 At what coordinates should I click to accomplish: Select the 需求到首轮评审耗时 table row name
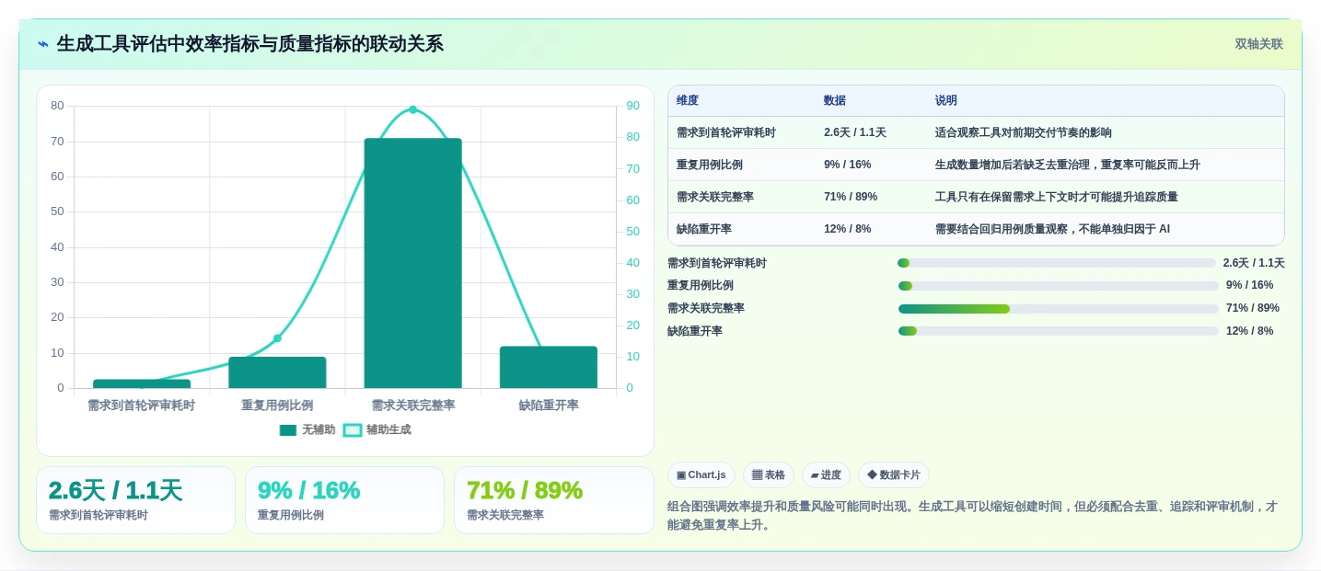726,132
